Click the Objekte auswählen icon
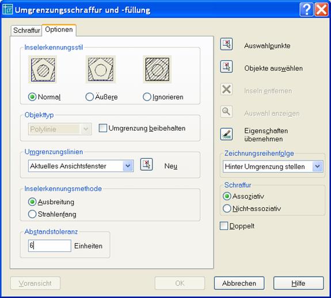 coord(226,67)
